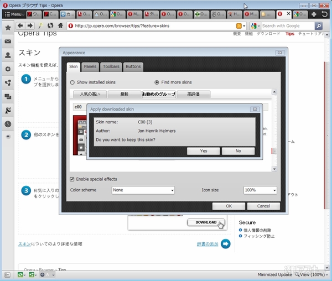Viewport: 332px width, 281px height.
Task: Open the Tips navigation link
Action: pyautogui.click(x=290, y=34)
